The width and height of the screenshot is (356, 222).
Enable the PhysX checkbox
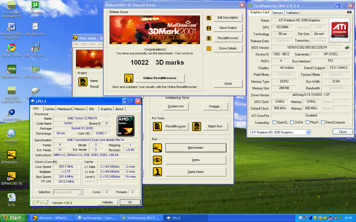[x=308, y=122]
